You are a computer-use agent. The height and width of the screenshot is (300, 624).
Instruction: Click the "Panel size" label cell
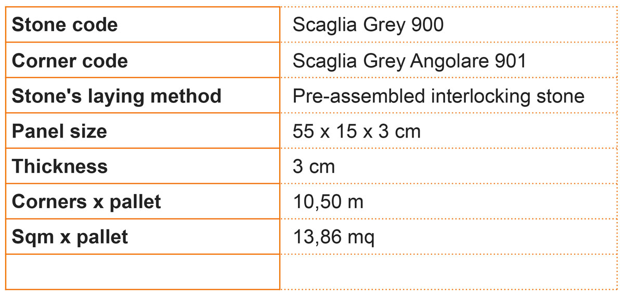59,131
